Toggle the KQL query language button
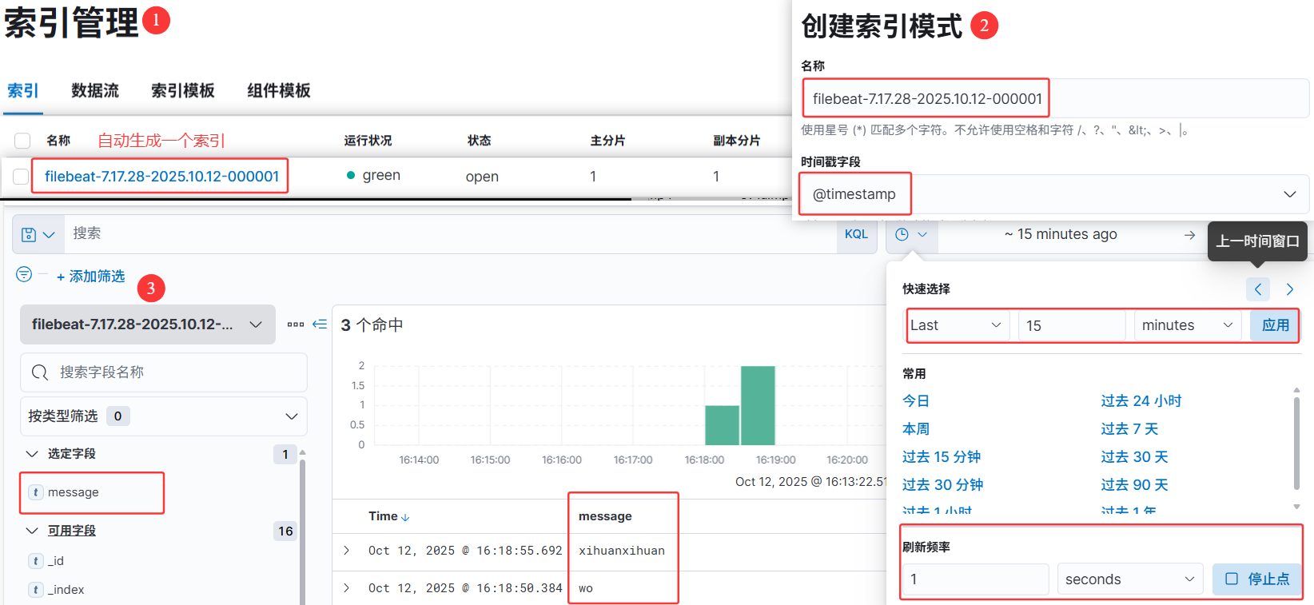Viewport: 1314px width, 605px height. click(856, 234)
